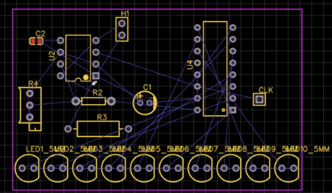Select the leftmost LED1 footprint
The height and width of the screenshot is (193, 332).
pos(28,168)
